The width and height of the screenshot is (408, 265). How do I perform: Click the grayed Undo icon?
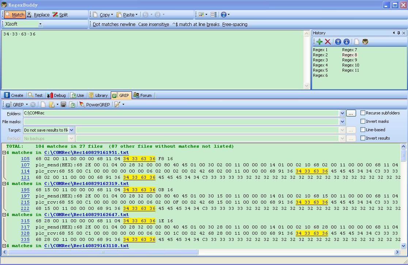click(x=146, y=15)
